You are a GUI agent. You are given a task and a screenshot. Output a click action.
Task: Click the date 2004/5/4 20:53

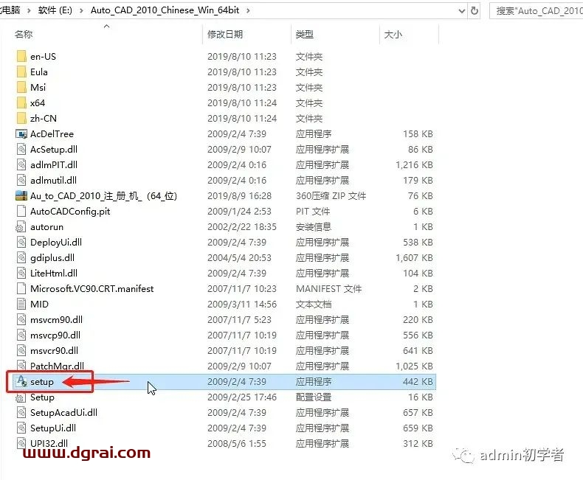click(x=239, y=258)
